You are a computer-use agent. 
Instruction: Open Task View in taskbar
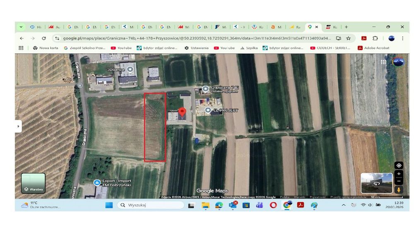[192, 205]
